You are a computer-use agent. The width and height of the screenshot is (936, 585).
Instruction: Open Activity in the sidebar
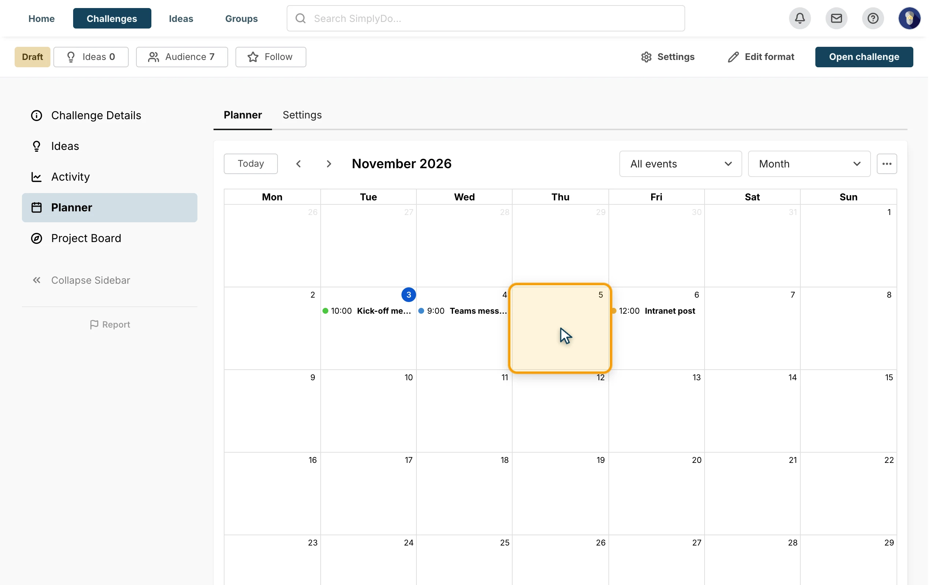click(x=110, y=177)
